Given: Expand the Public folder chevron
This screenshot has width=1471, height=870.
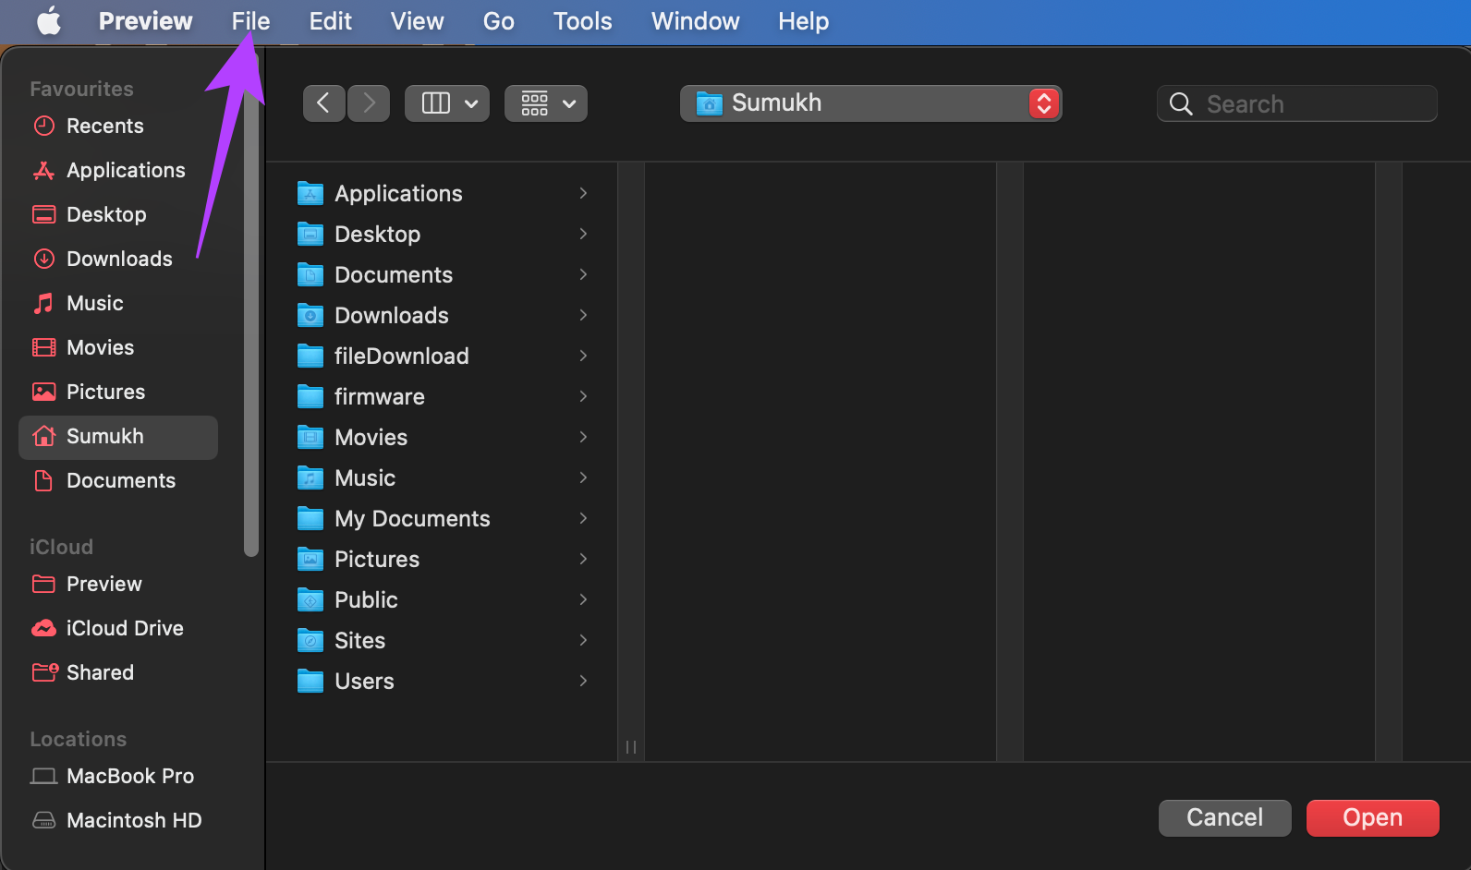Looking at the screenshot, I should (x=583, y=599).
